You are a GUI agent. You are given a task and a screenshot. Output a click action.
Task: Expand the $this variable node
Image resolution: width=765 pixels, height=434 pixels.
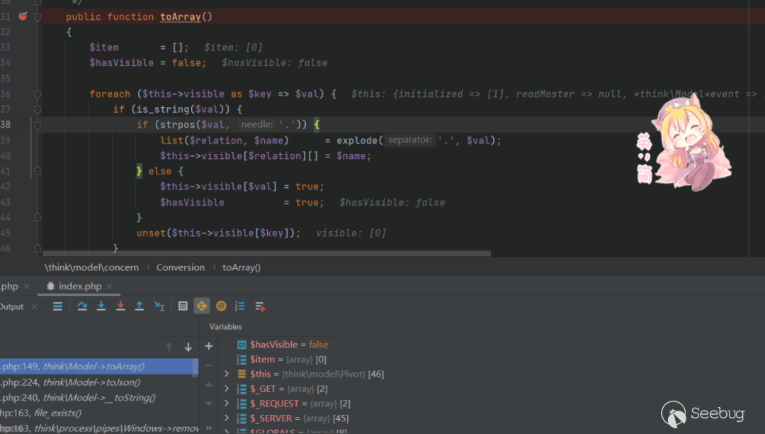[x=227, y=374]
